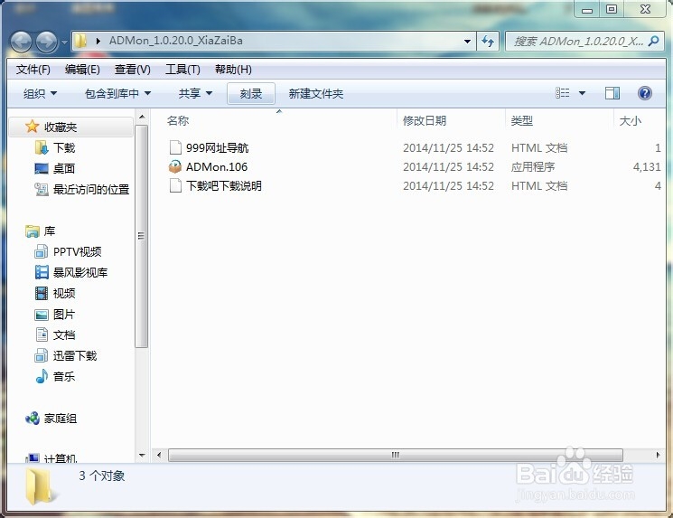The height and width of the screenshot is (518, 673).
Task: Click the Forward navigation arrow
Action: (46, 42)
